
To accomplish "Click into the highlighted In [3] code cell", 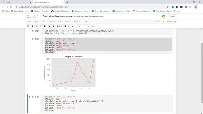I will pos(106,46).
